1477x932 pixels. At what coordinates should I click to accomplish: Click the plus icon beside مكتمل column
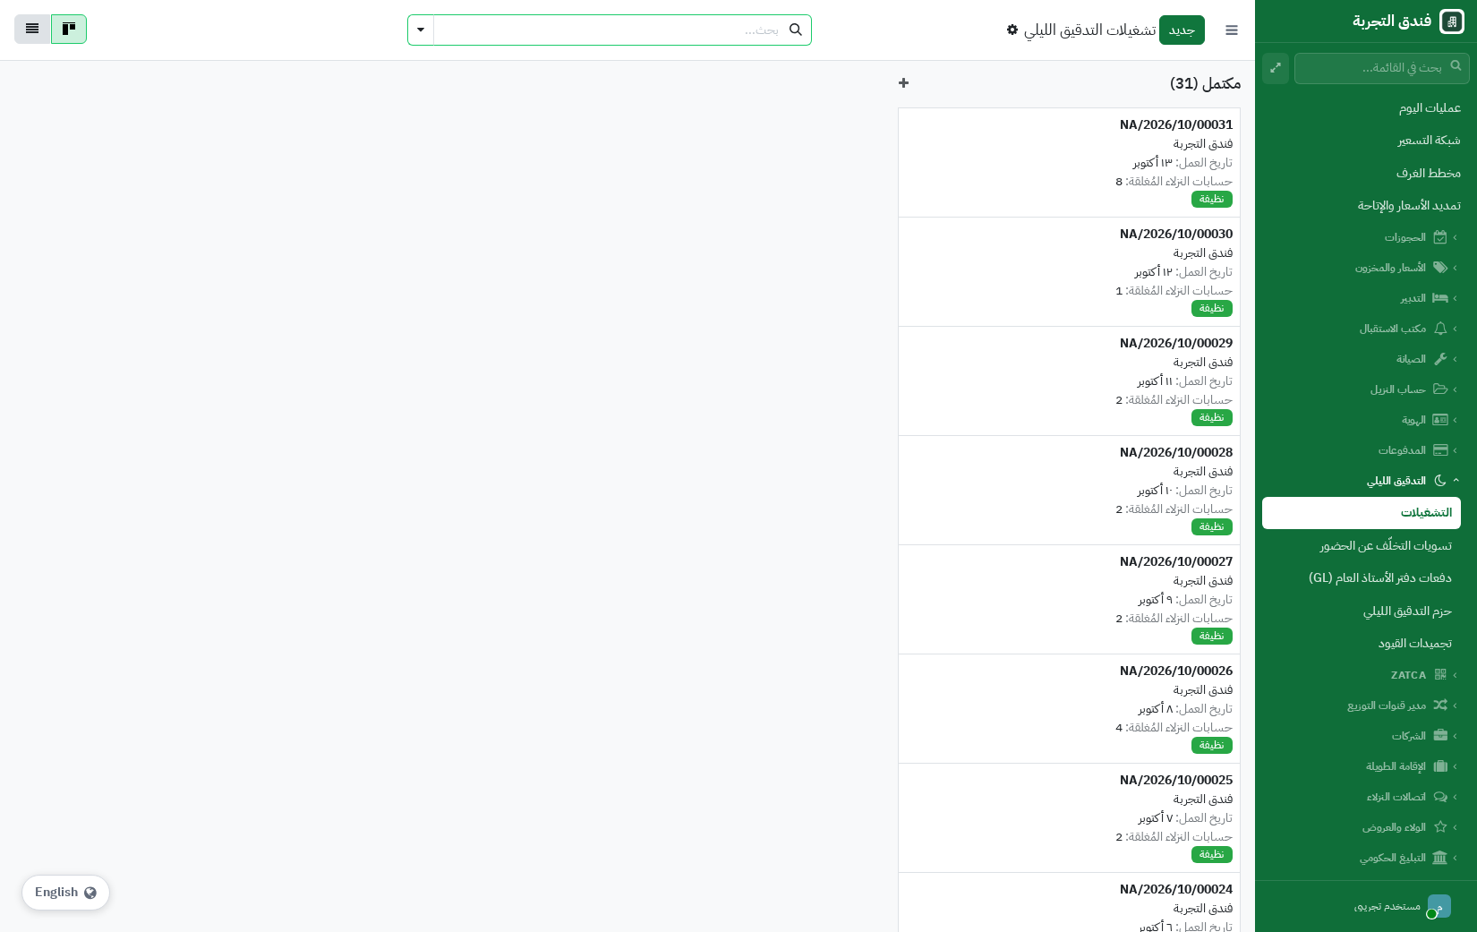point(903,83)
